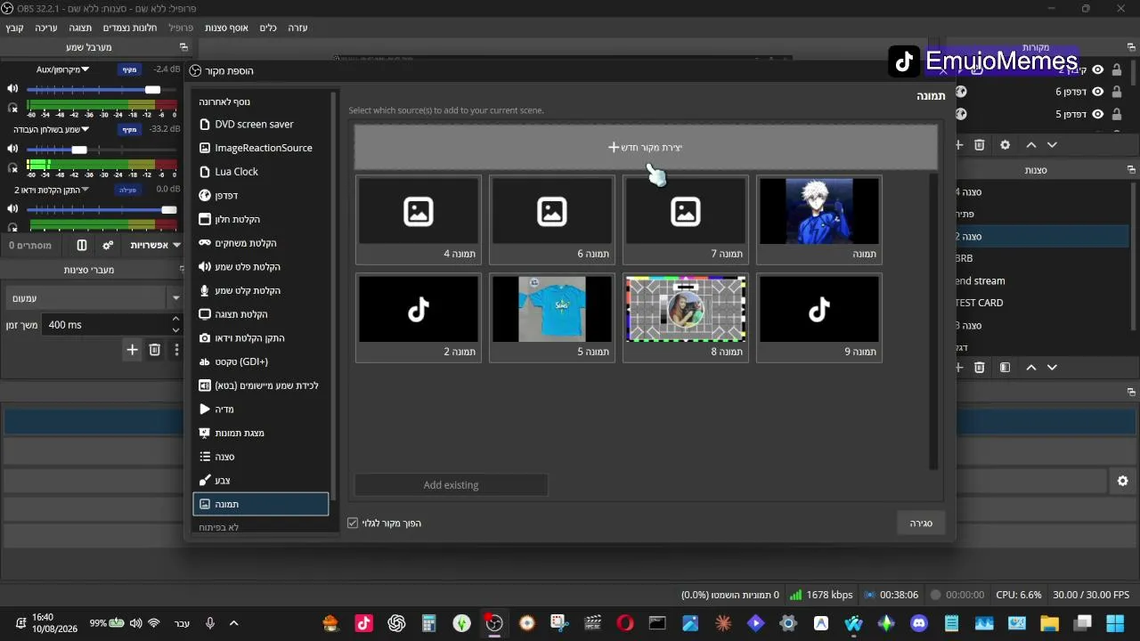Close dialog with סגירה button
The height and width of the screenshot is (641, 1140).
click(x=921, y=523)
